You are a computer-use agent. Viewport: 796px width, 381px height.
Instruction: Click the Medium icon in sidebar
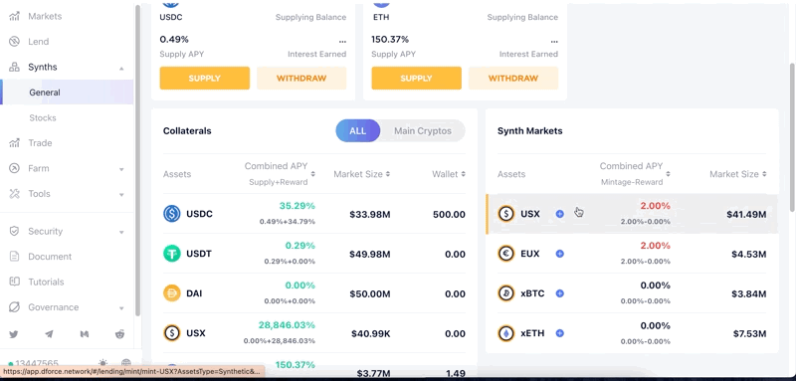(85, 334)
